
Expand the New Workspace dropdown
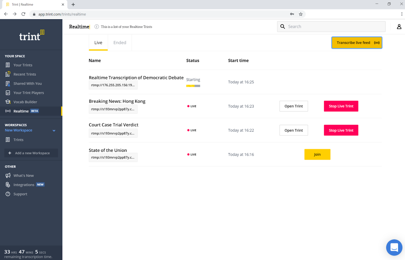pos(54,130)
